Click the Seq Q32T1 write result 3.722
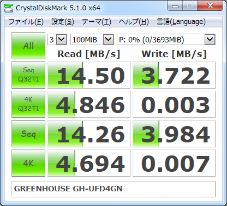Image resolution: width=227 pixels, height=206 pixels. 174,75
